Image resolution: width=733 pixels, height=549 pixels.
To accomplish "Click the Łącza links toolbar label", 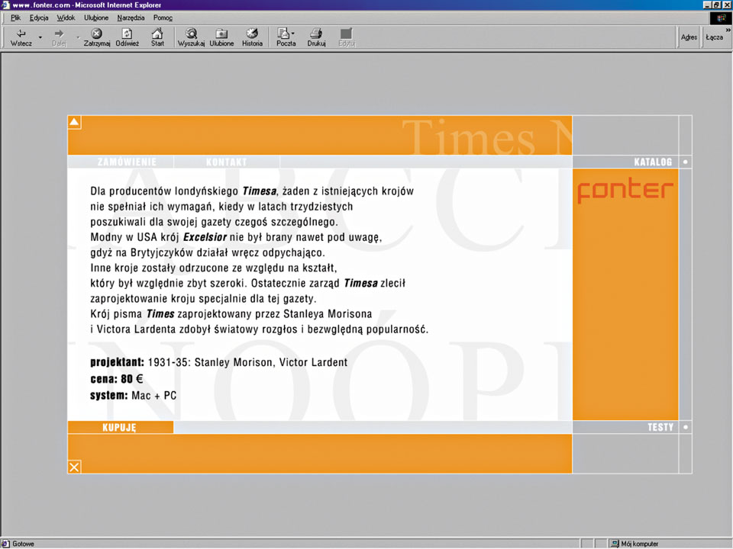I will [x=715, y=37].
